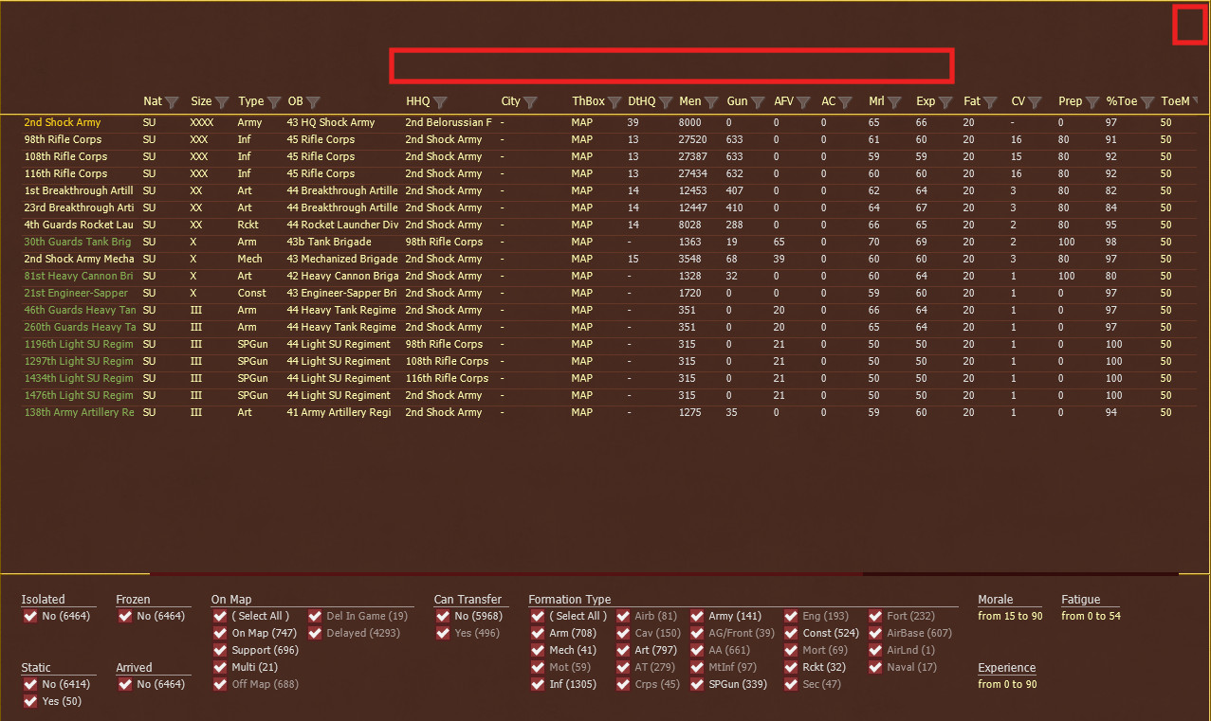The width and height of the screenshot is (1211, 721).
Task: Toggle Fort (232) formation checkbox
Action: tap(875, 616)
